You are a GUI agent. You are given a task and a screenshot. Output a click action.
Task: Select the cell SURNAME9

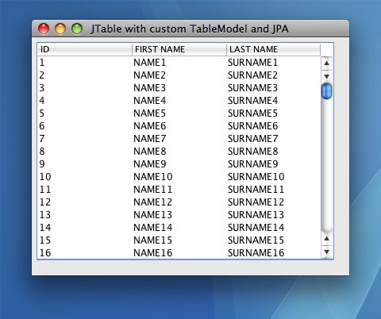[x=274, y=164]
